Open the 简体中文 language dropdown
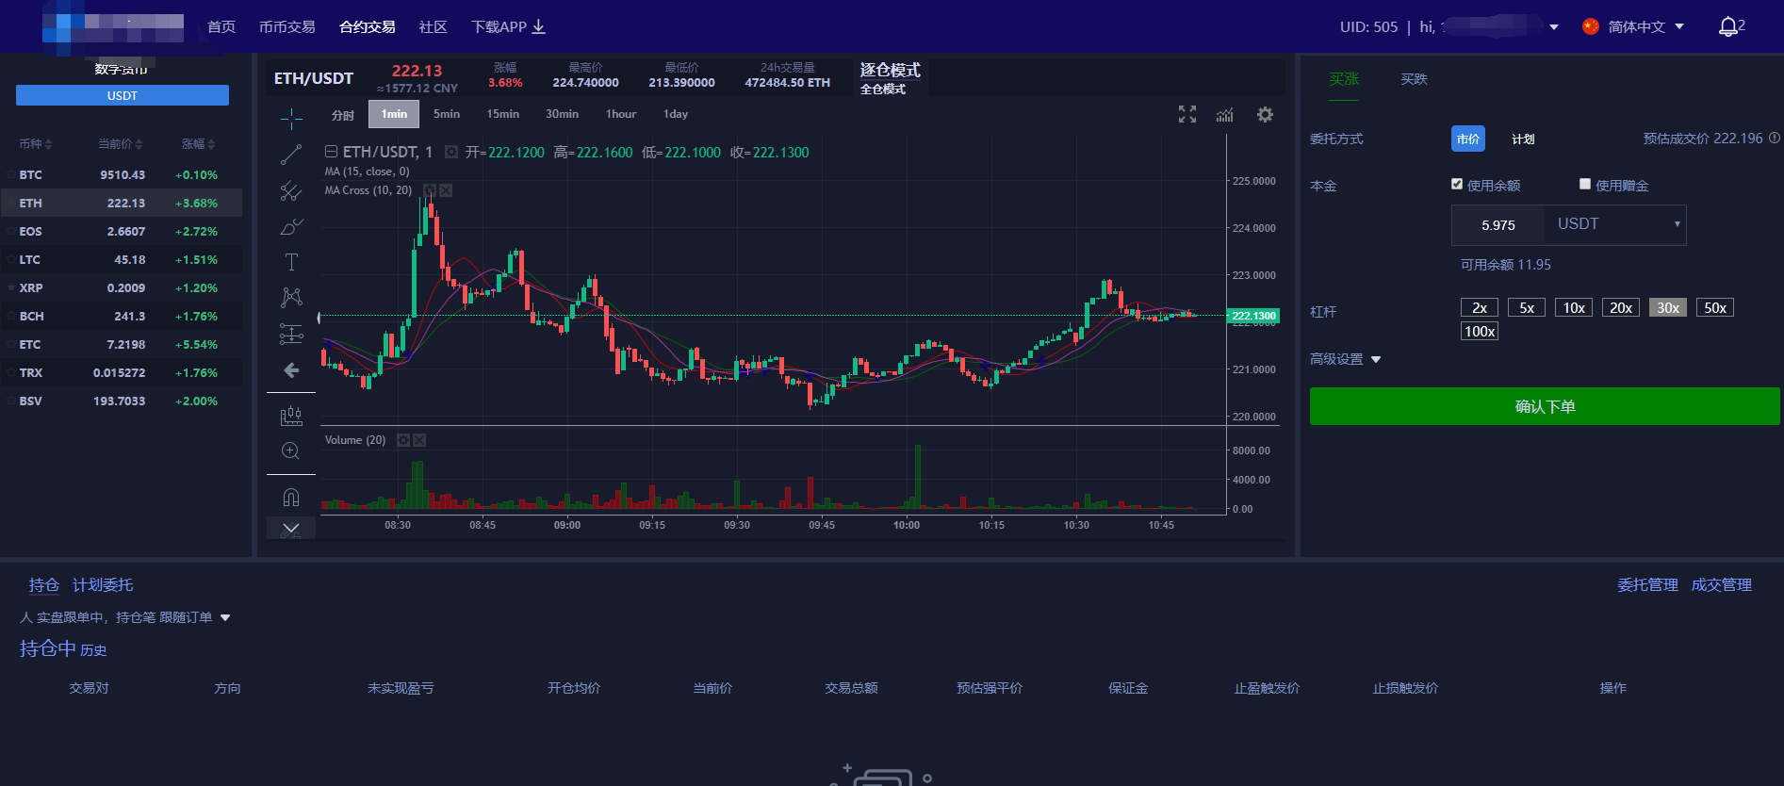The width and height of the screenshot is (1784, 786). [x=1636, y=26]
